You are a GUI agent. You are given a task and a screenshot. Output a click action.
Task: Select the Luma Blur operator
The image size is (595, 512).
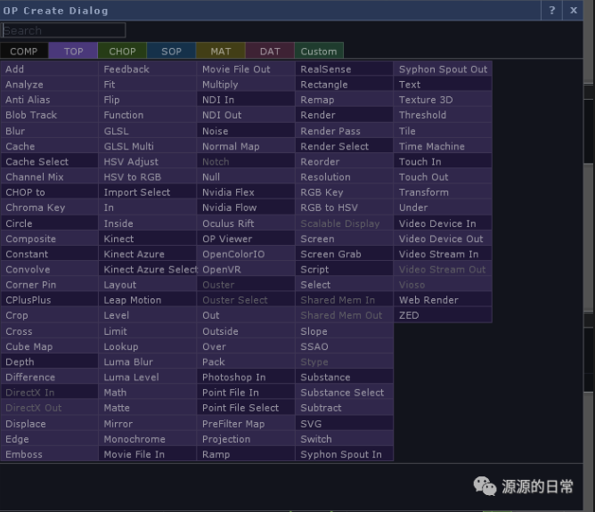(148, 362)
